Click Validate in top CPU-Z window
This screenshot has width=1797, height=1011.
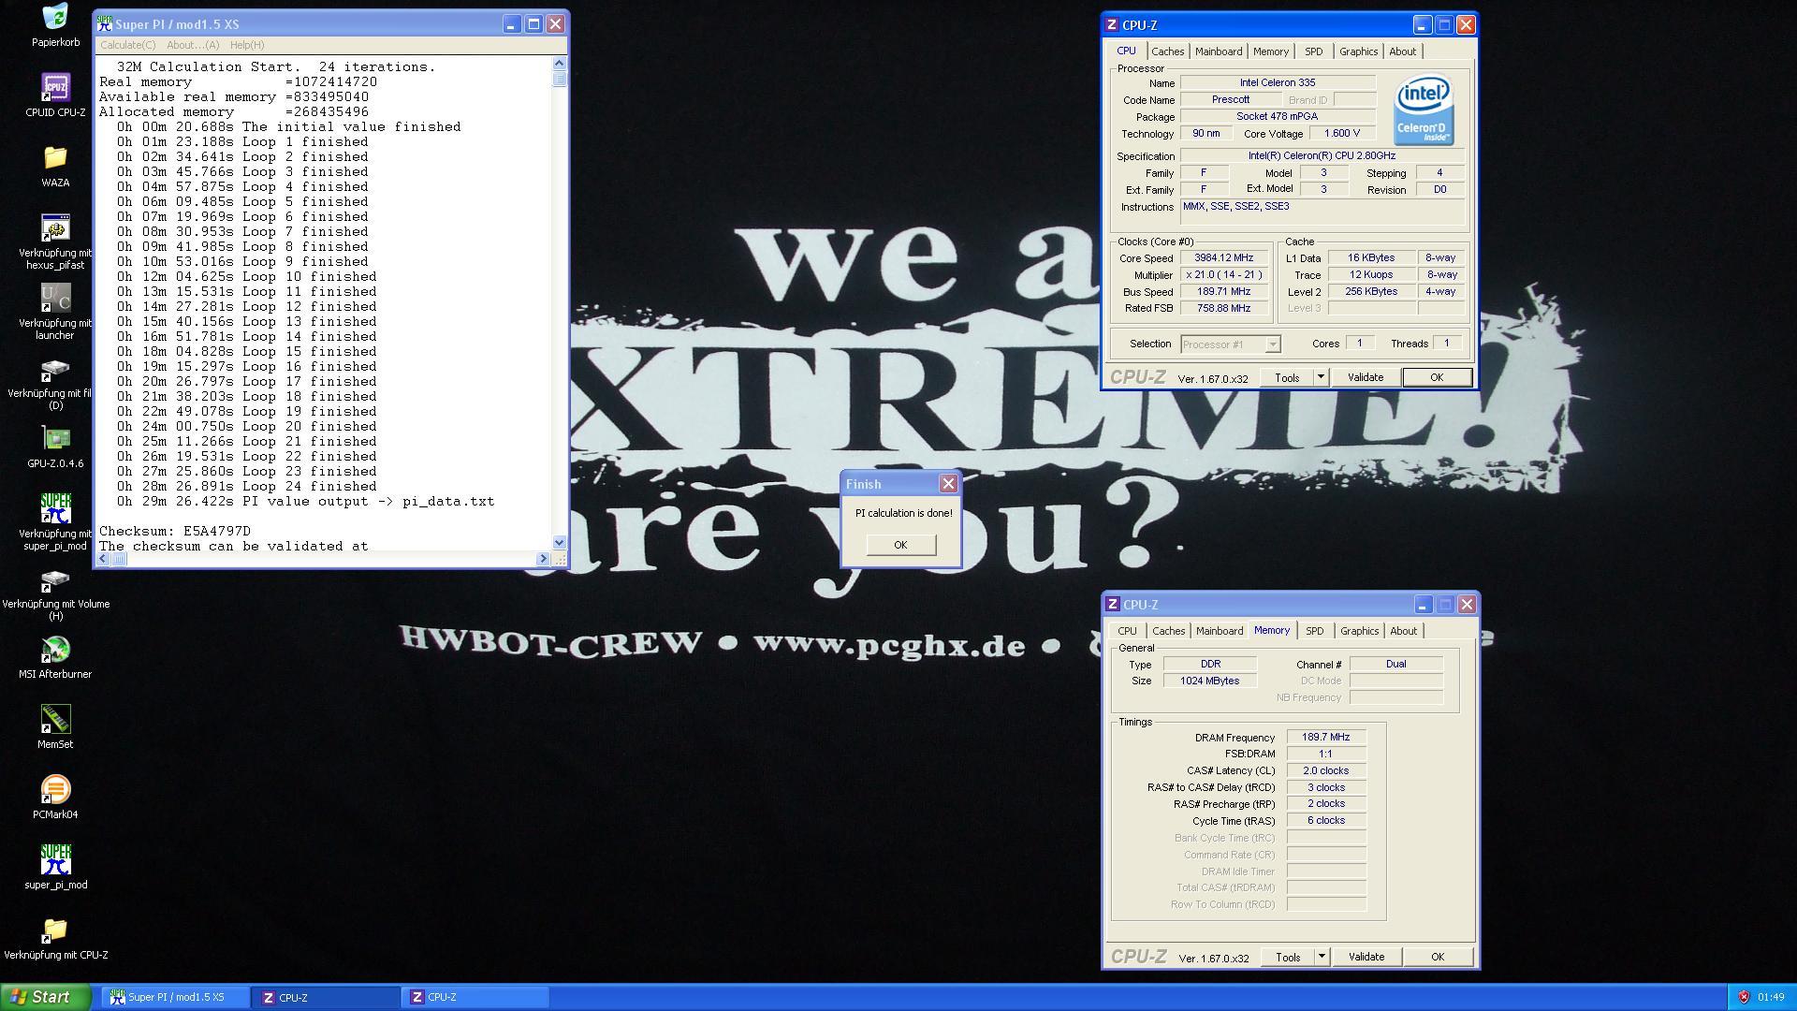click(x=1365, y=377)
